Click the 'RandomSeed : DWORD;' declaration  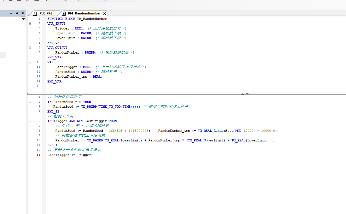(73, 72)
